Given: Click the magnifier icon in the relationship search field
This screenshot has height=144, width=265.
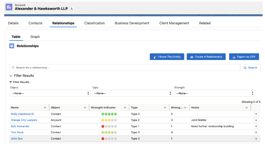Looking at the screenshot, I should (x=13, y=68).
